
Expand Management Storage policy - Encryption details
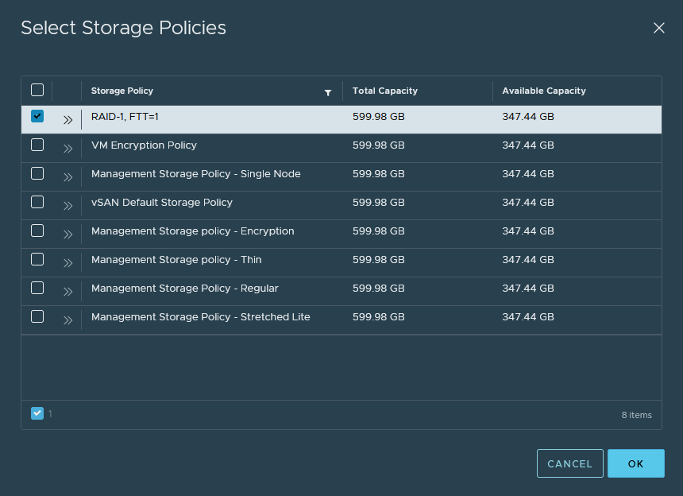pos(68,234)
